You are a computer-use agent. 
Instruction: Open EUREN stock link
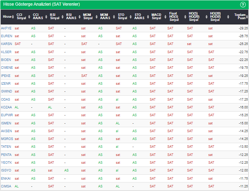click(6, 36)
